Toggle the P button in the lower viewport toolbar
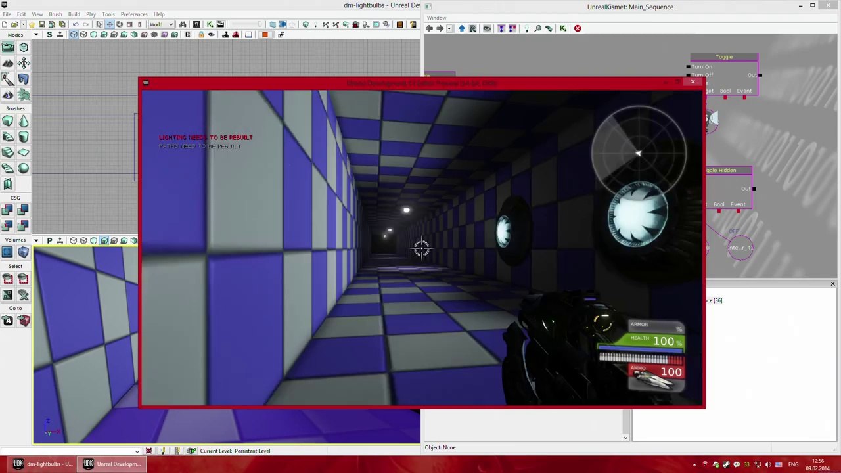 (x=49, y=240)
